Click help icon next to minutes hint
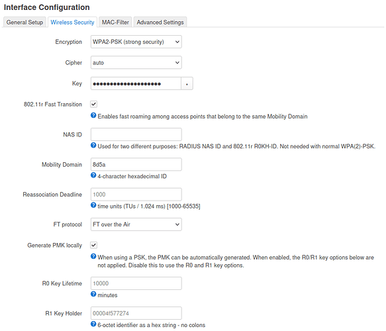Image resolution: width=386 pixels, height=331 pixels. click(93, 294)
